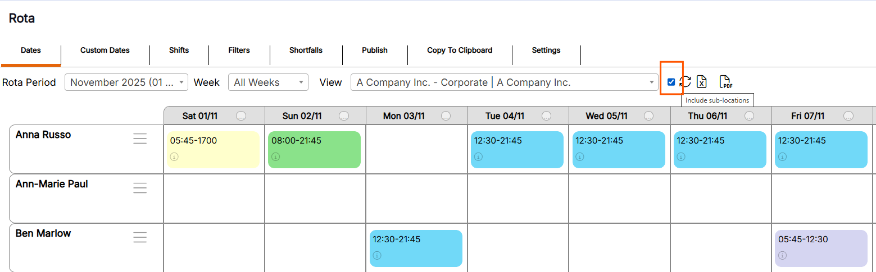Screen dimensions: 876x272
Task: Click info icon on Ben's Monday shift
Action: pyautogui.click(x=376, y=256)
